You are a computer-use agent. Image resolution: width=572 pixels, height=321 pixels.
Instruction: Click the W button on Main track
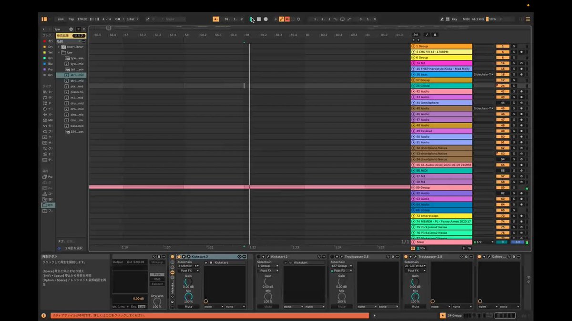tap(470, 248)
